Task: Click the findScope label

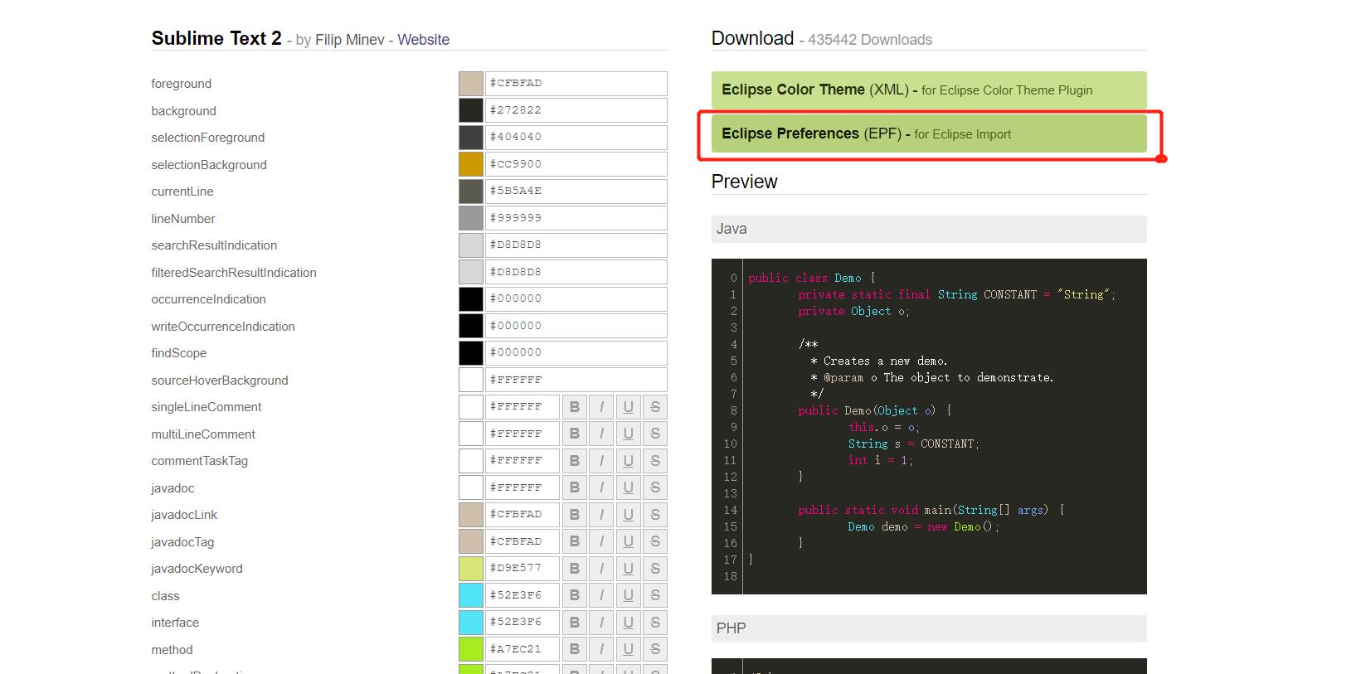Action: click(x=178, y=353)
